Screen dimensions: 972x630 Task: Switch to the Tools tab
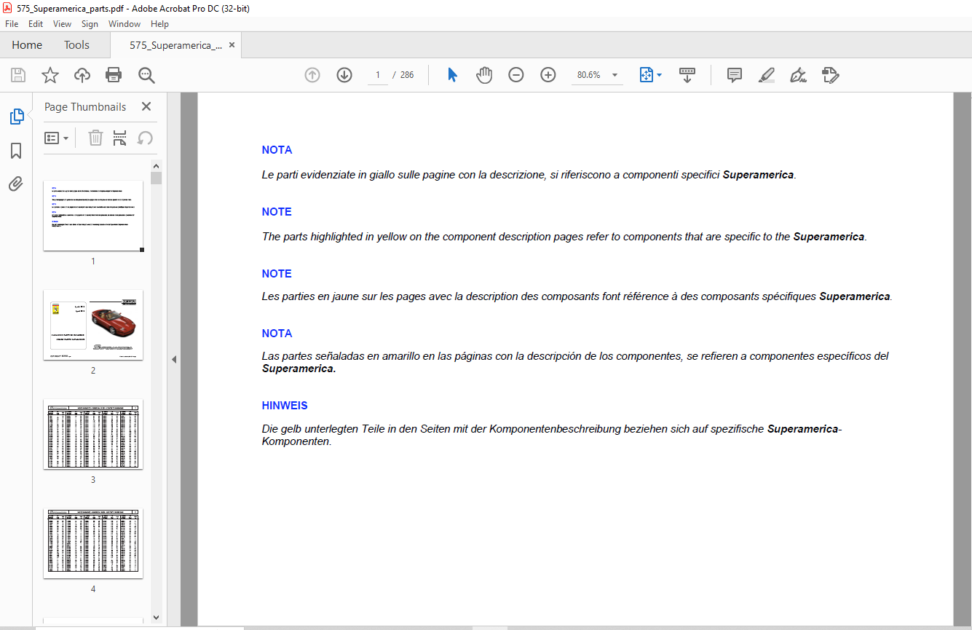pos(76,45)
